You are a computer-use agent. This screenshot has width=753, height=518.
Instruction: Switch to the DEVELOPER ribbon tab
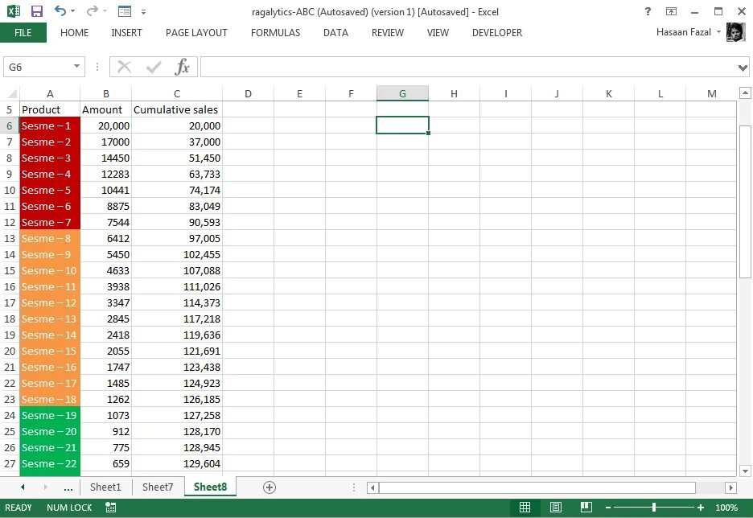(x=497, y=33)
